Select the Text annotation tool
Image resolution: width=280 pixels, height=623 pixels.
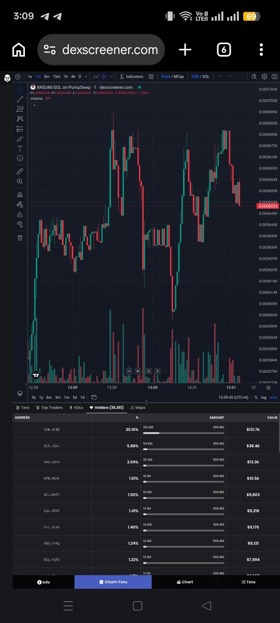coord(20,148)
